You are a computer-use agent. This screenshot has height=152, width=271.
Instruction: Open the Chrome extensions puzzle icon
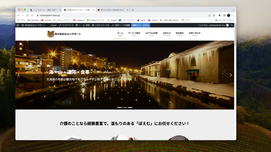click(219, 15)
